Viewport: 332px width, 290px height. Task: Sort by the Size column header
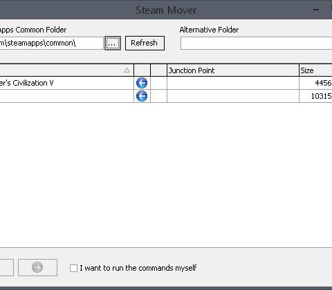315,70
